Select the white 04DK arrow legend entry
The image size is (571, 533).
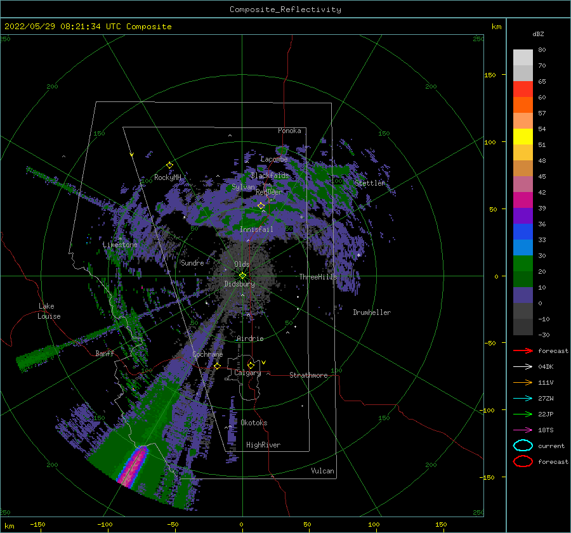(523, 366)
